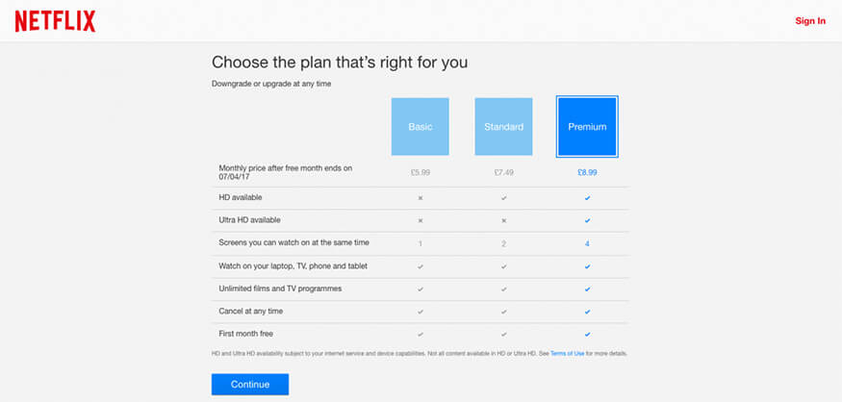Click the Premium screens count 4
The width and height of the screenshot is (842, 402).
[587, 243]
